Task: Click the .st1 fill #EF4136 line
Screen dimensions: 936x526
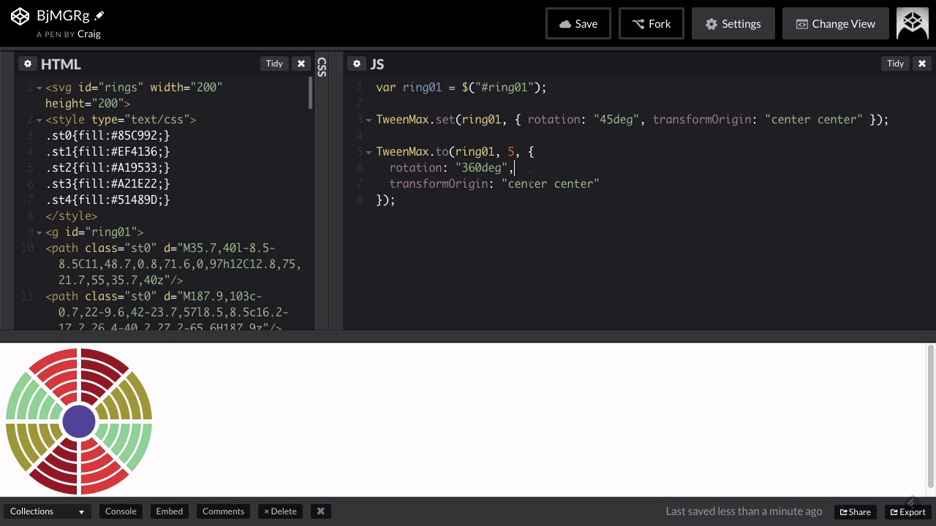Action: point(107,151)
